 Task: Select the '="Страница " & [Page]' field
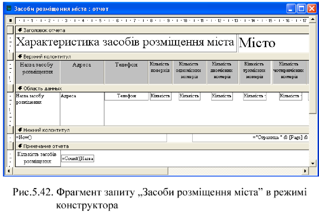coord(251,138)
